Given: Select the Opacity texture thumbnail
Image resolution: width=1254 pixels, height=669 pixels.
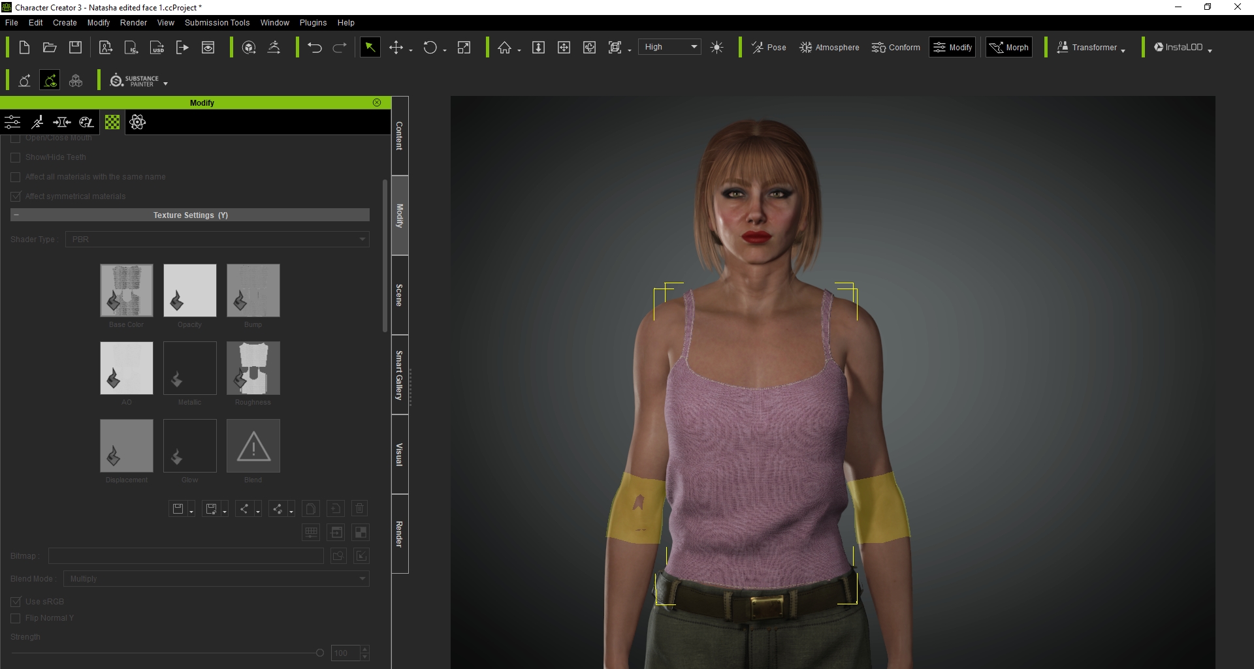Looking at the screenshot, I should (x=190, y=290).
